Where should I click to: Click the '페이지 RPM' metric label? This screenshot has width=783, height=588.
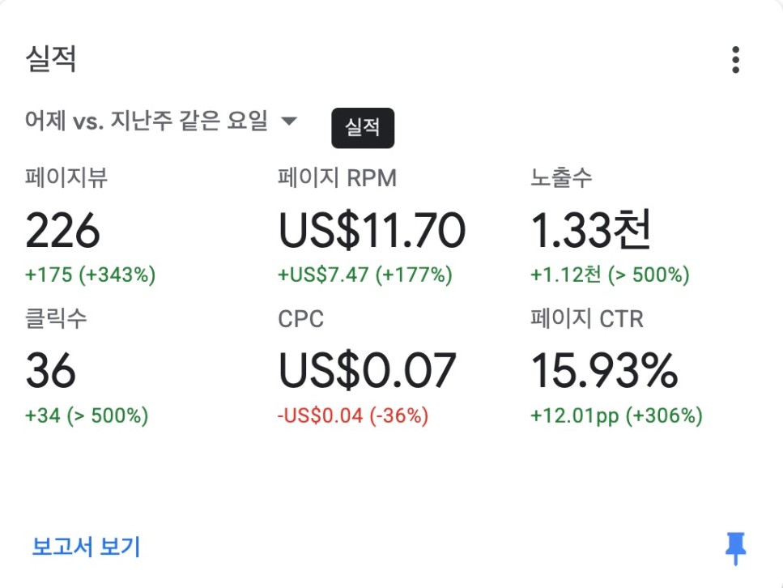[x=337, y=178]
